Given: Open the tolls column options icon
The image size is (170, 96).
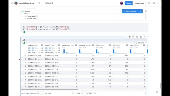Looking at the screenshot, I should click(144, 45).
